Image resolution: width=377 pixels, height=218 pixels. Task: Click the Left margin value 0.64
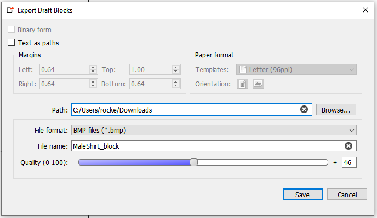[48, 69]
